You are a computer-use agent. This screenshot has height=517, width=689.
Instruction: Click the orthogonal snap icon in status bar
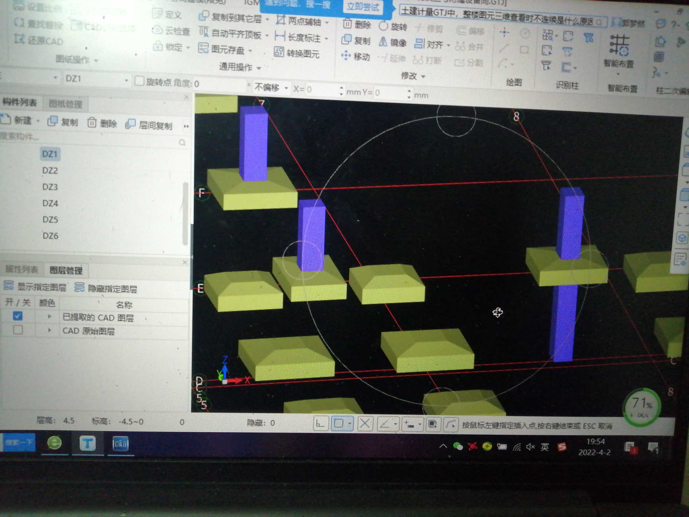pyautogui.click(x=321, y=424)
